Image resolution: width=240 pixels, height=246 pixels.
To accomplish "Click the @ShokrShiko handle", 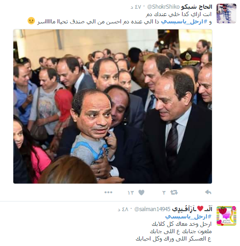I will (163, 7).
